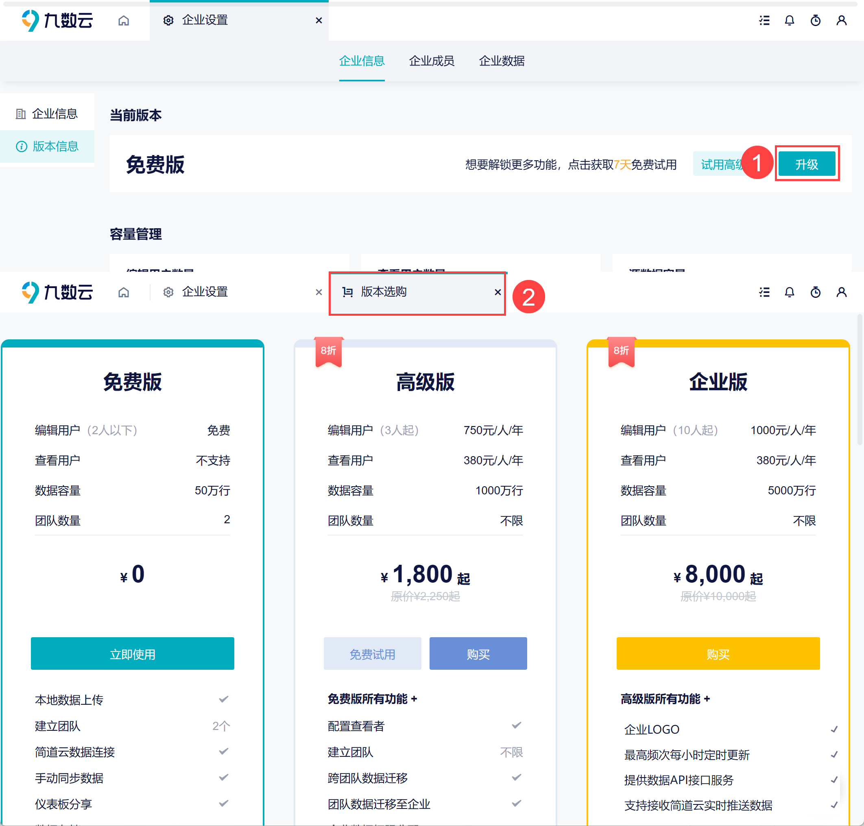
Task: Click the 升级 upgrade button
Action: tap(806, 164)
